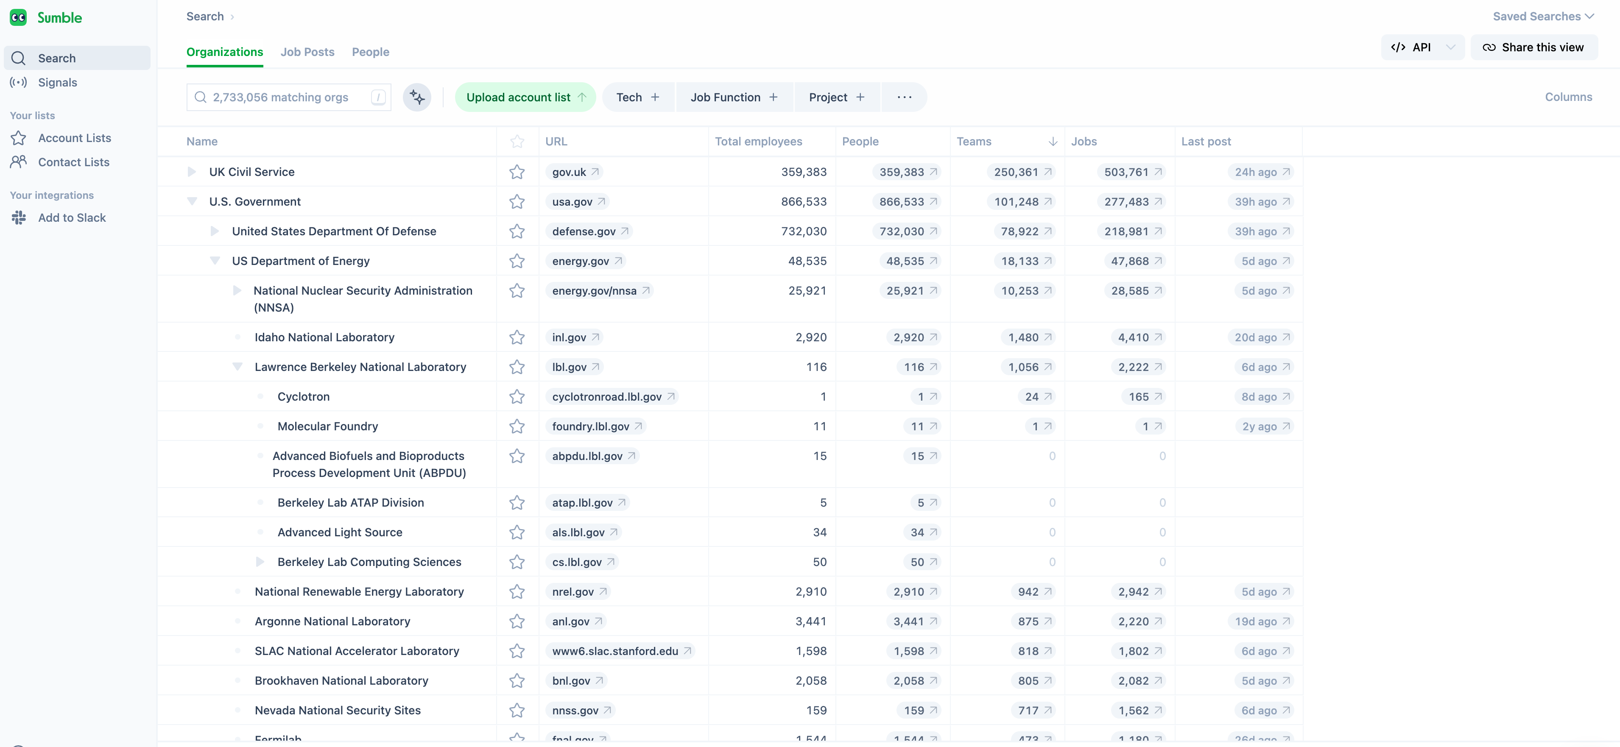
Task: Star Idaho National Laboratory
Action: click(517, 337)
